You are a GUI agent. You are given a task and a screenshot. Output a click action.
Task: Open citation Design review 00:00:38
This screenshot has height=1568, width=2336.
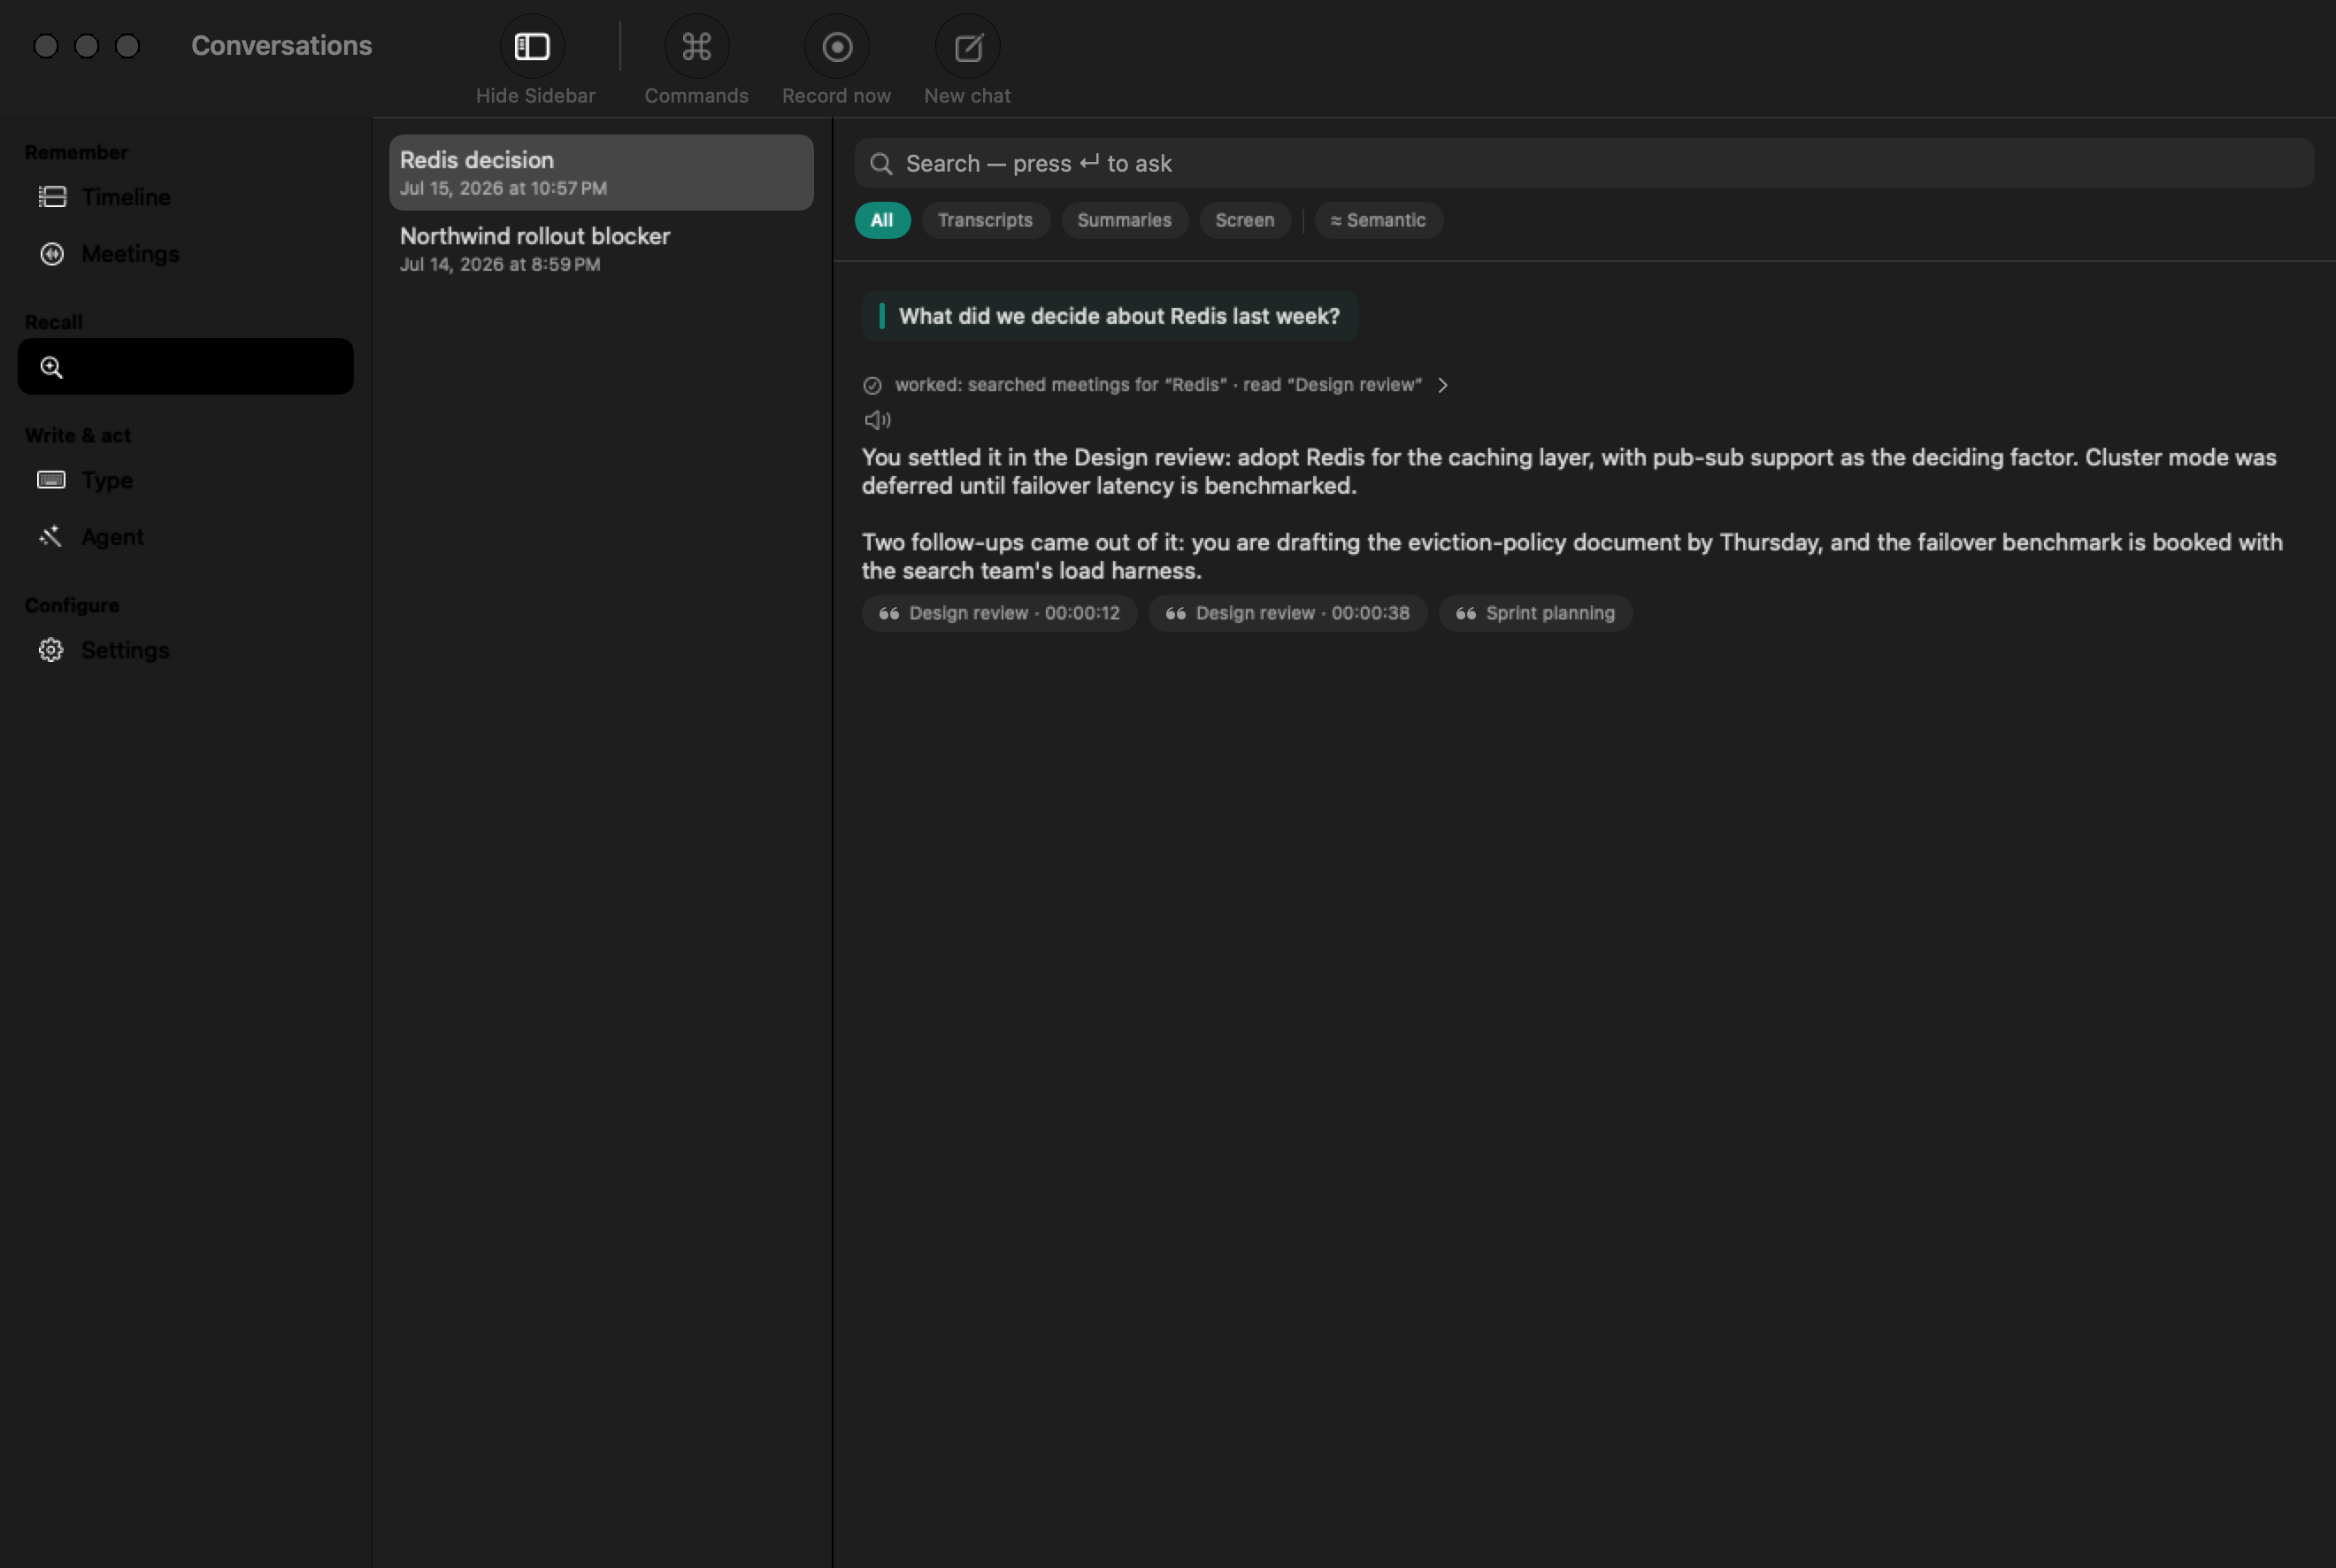pyautogui.click(x=1287, y=613)
